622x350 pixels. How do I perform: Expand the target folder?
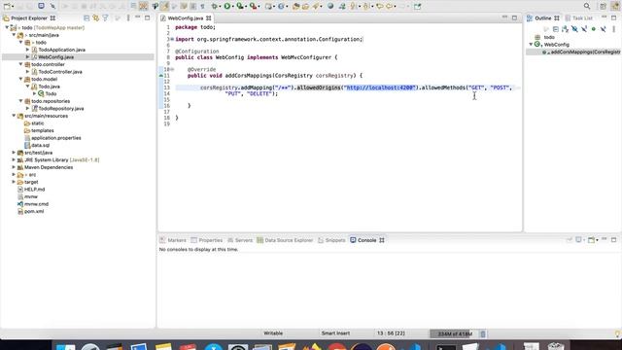pyautogui.click(x=14, y=182)
